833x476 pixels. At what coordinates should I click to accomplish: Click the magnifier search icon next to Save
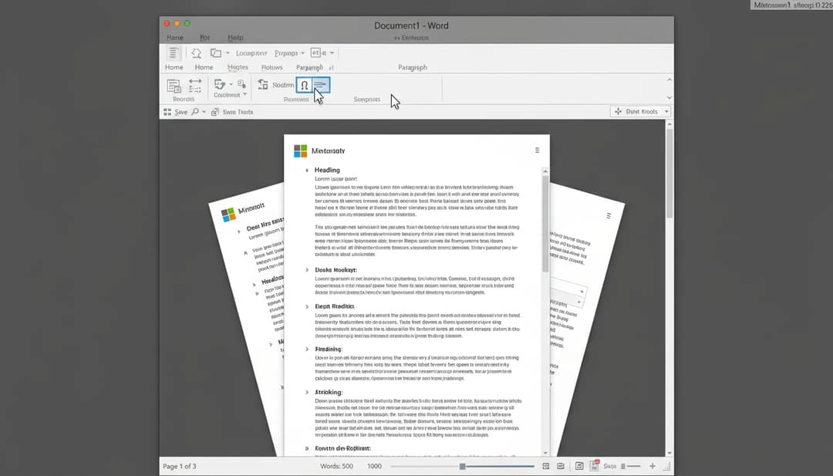pyautogui.click(x=195, y=112)
